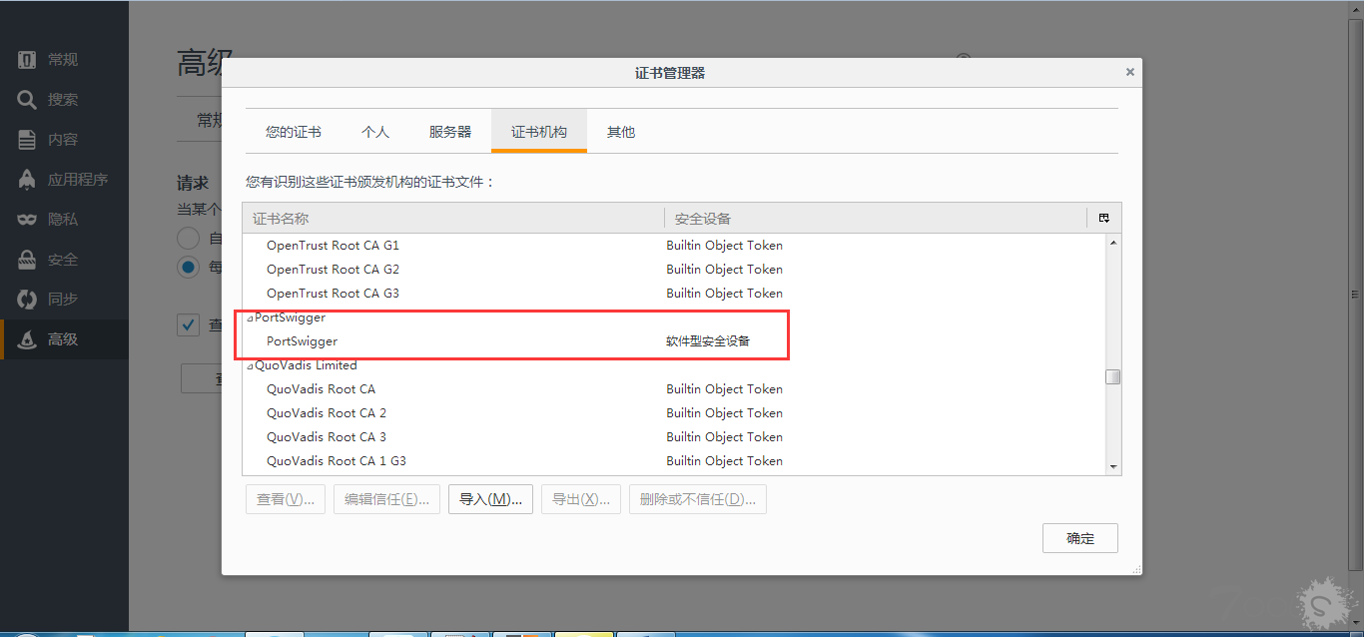Select the 证书机构 tab

pos(539,132)
